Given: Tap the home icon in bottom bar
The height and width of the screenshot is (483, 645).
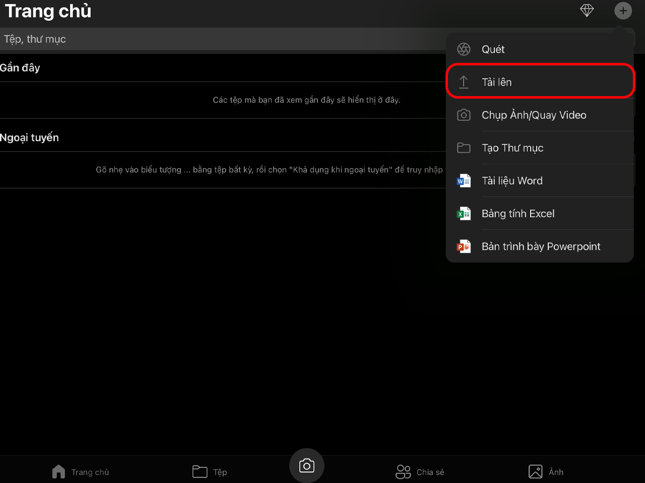Looking at the screenshot, I should pos(58,472).
